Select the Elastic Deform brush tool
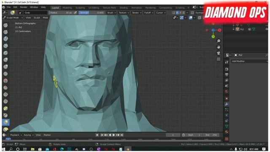 tap(5, 129)
